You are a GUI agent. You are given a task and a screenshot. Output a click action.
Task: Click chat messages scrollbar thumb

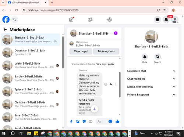(120, 84)
